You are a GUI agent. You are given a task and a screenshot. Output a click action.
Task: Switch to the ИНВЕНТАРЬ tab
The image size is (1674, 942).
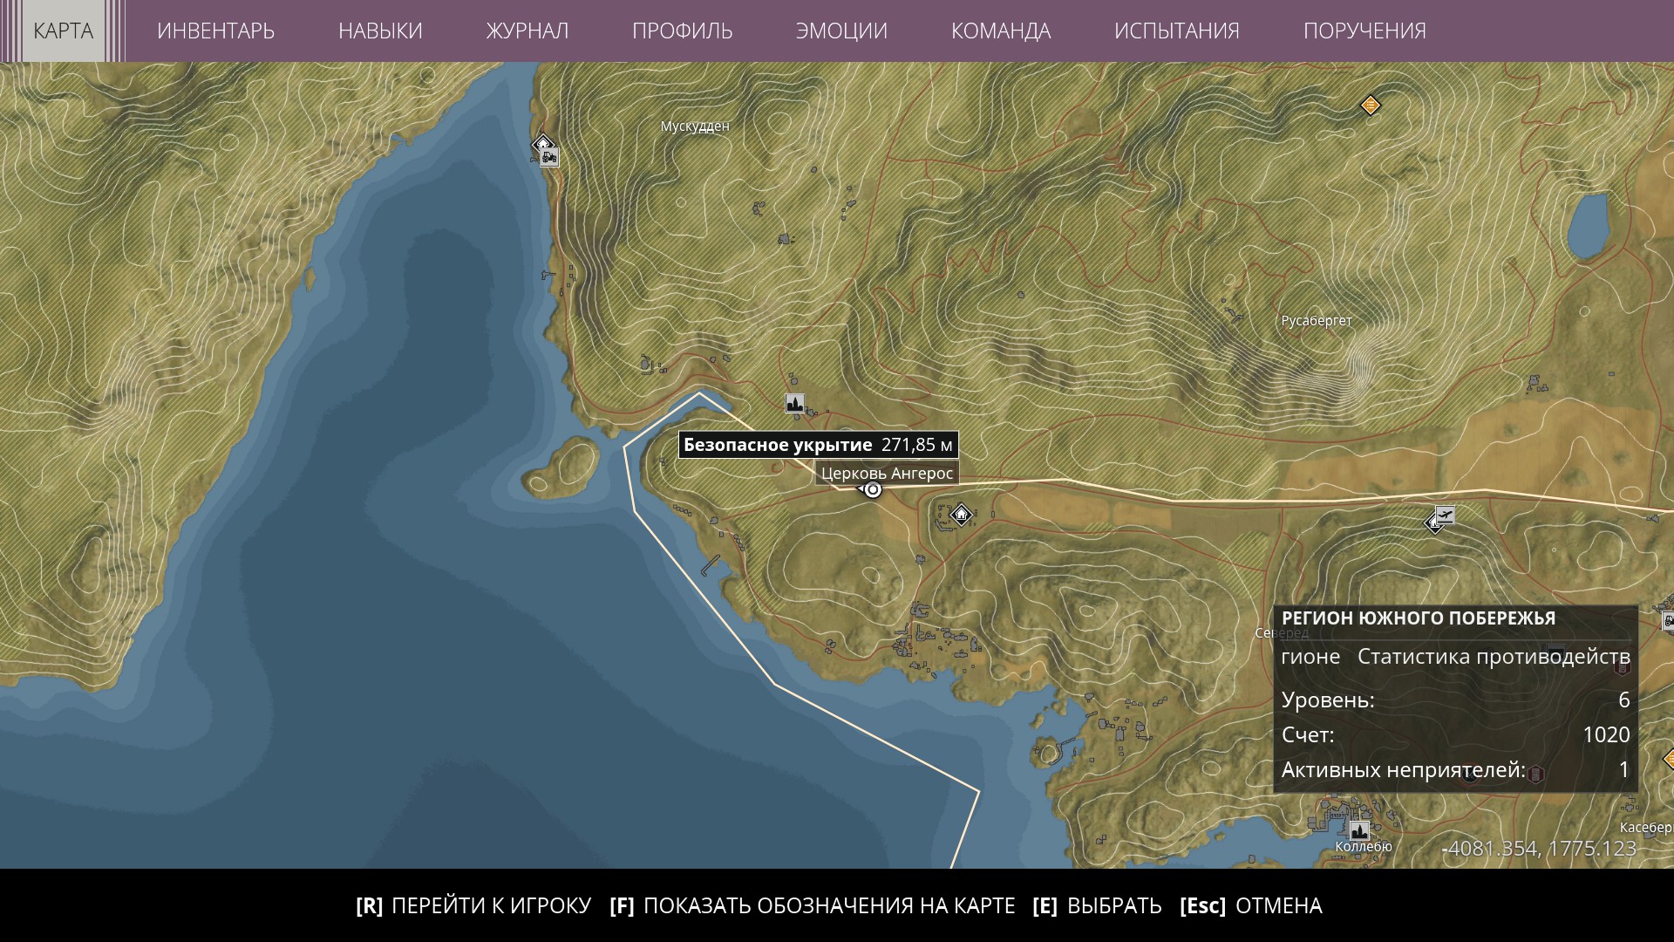(215, 31)
